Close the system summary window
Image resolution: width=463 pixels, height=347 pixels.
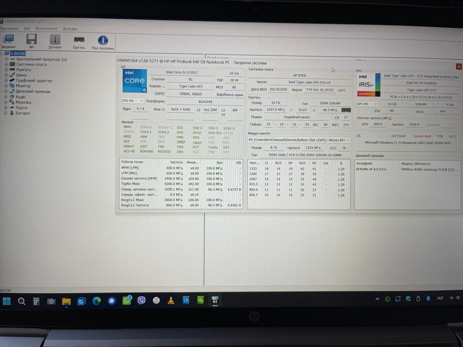(459, 67)
